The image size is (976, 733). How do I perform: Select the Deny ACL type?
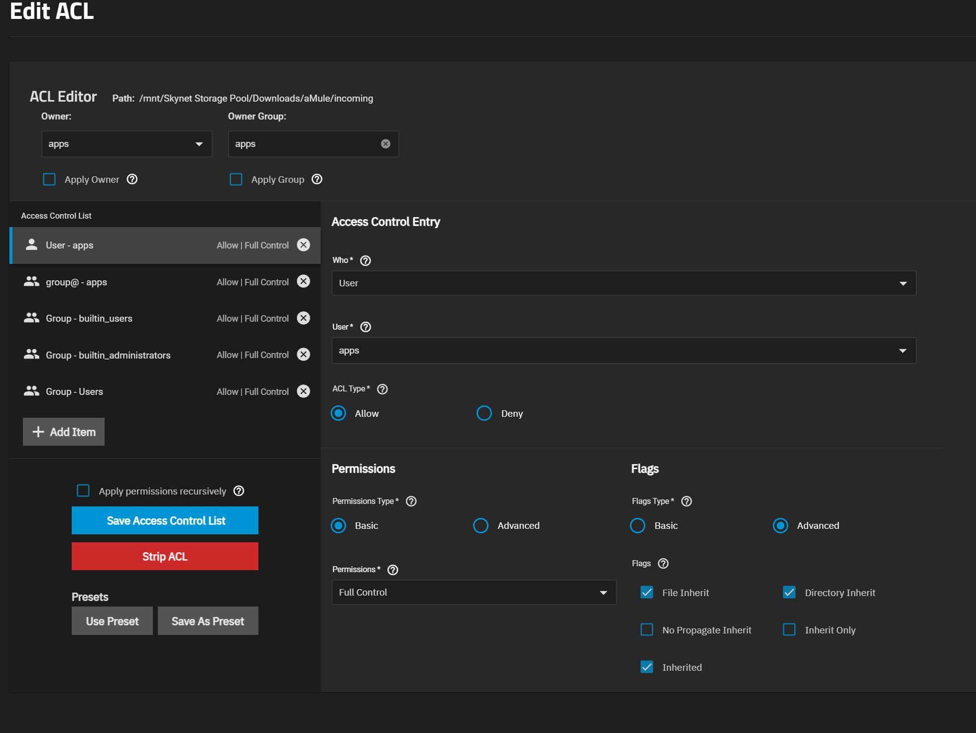tap(484, 413)
